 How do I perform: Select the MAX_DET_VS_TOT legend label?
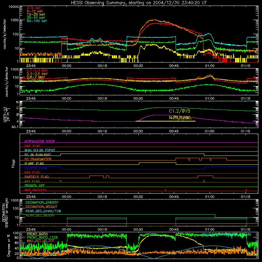pyautogui.click(x=41, y=241)
